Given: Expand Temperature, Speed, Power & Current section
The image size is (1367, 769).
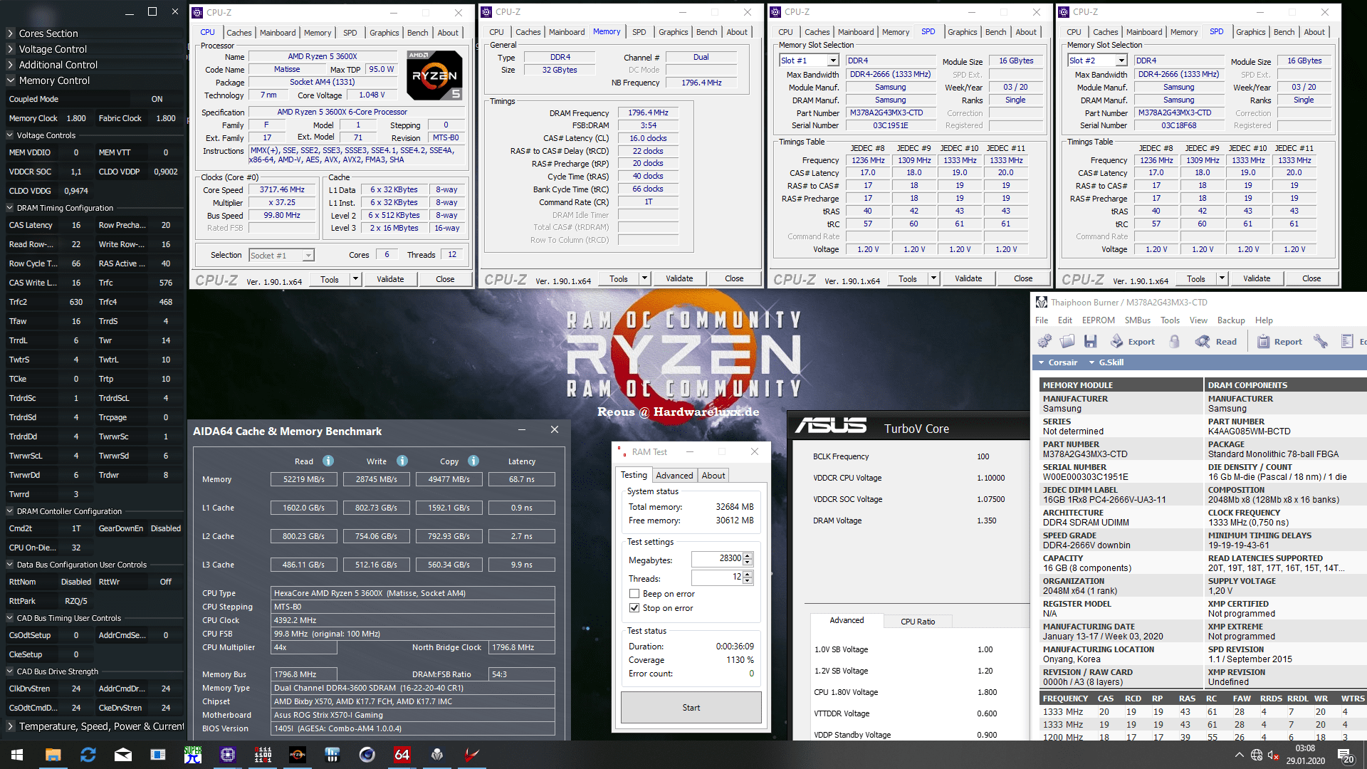Looking at the screenshot, I should pyautogui.click(x=10, y=726).
